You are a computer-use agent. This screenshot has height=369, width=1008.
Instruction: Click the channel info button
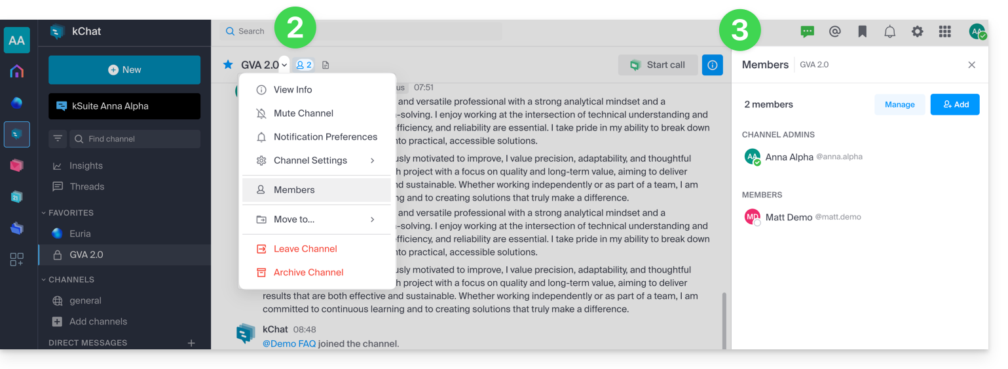point(712,65)
